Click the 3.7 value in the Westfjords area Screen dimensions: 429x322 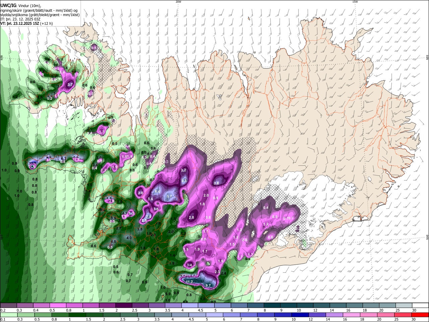click(70, 85)
